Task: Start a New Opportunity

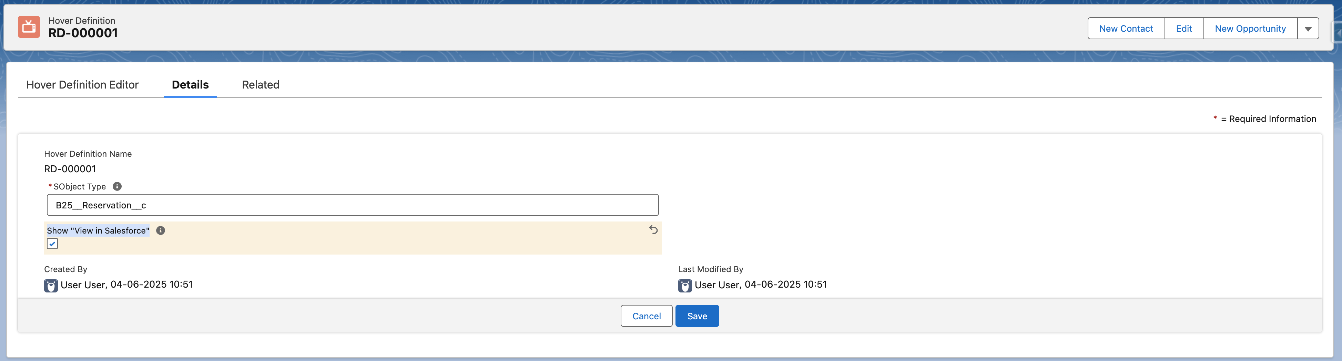Action: coord(1250,28)
